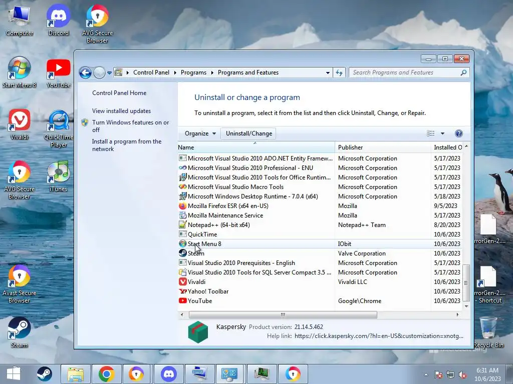Open the Help question mark button
This screenshot has height=384, width=513.
(459, 133)
